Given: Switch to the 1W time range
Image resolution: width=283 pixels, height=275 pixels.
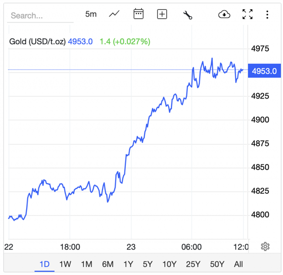Looking at the screenshot, I should tap(65, 264).
